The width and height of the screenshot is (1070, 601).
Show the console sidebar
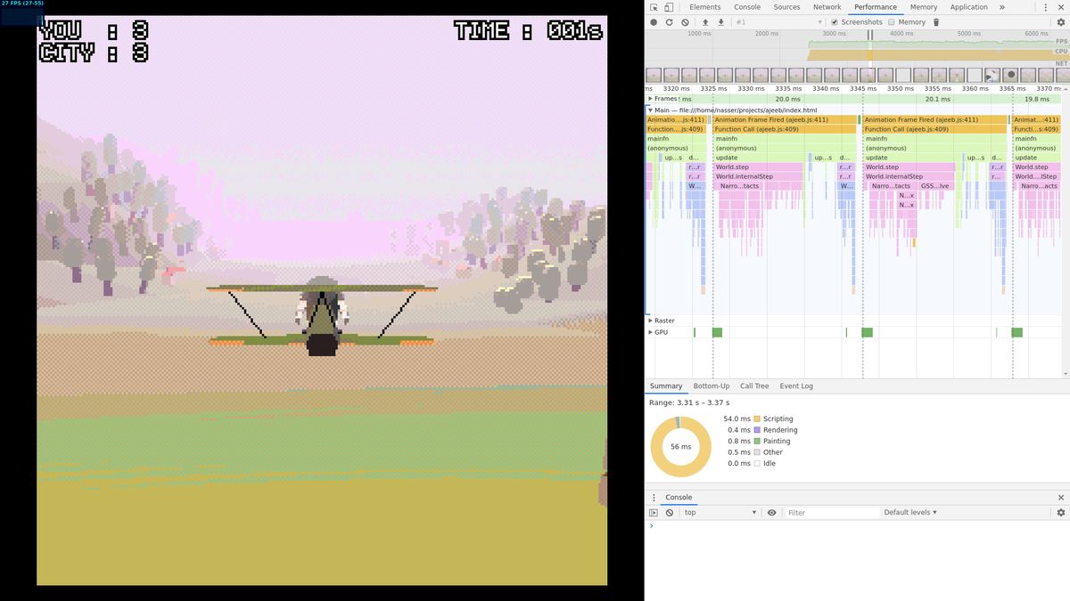(x=654, y=513)
